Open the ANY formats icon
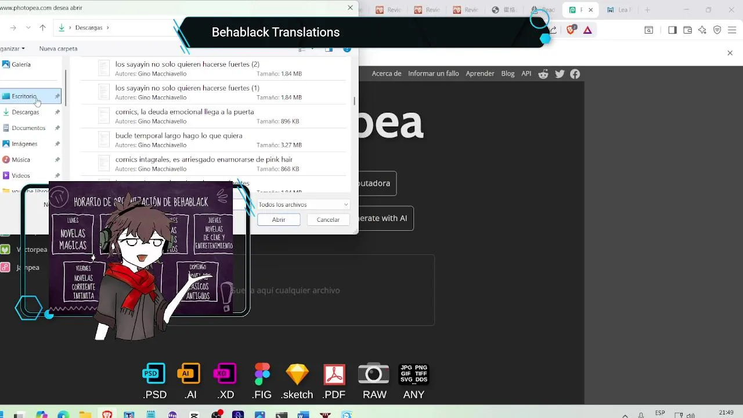Image resolution: width=743 pixels, height=418 pixels. click(414, 381)
